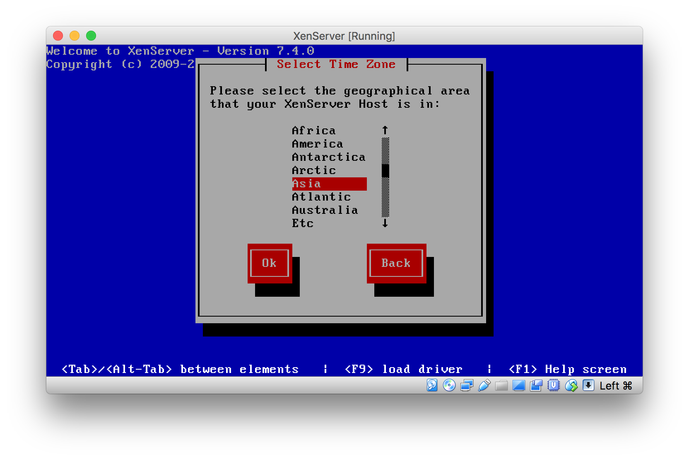The height and width of the screenshot is (460, 689).
Task: Click the keyboard capture arrow indicator
Action: pos(588,385)
